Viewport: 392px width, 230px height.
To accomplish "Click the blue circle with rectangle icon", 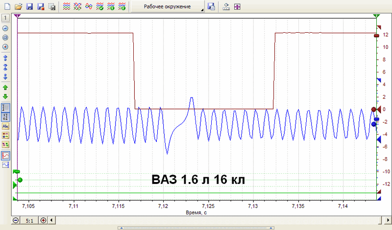I will pos(5,38).
